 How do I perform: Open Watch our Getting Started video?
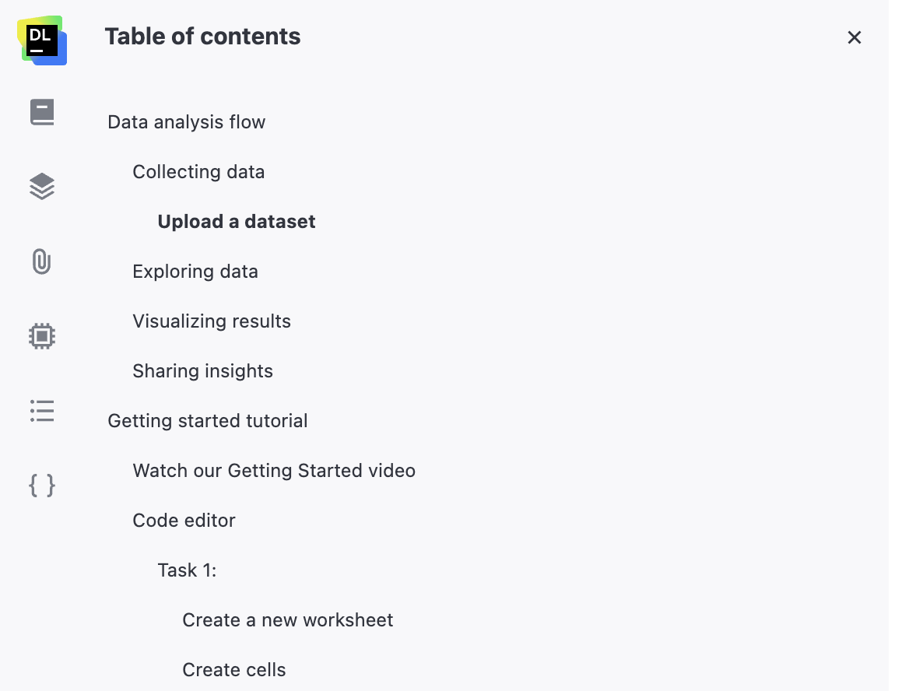point(274,470)
